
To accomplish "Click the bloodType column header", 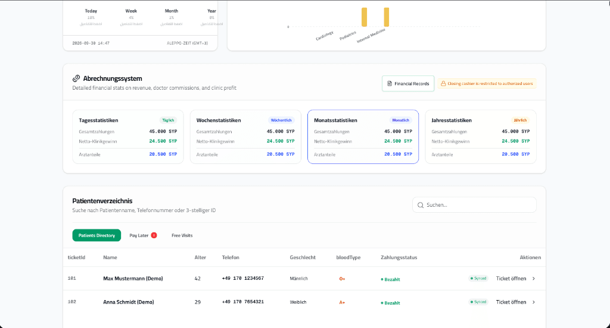I will (348, 257).
